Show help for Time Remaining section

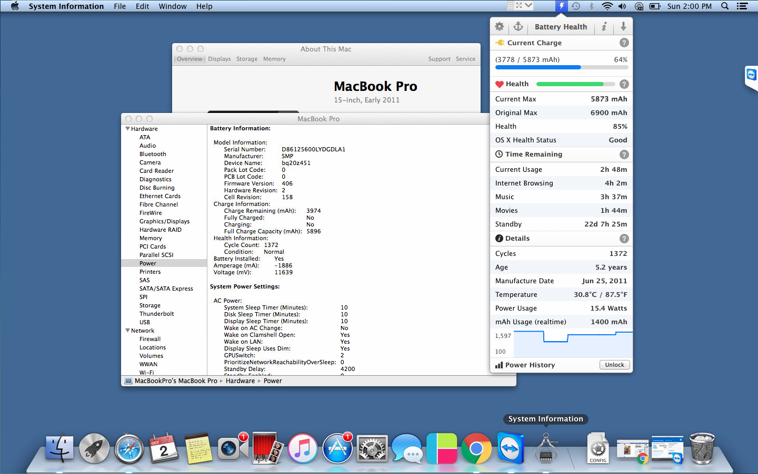pyautogui.click(x=624, y=154)
